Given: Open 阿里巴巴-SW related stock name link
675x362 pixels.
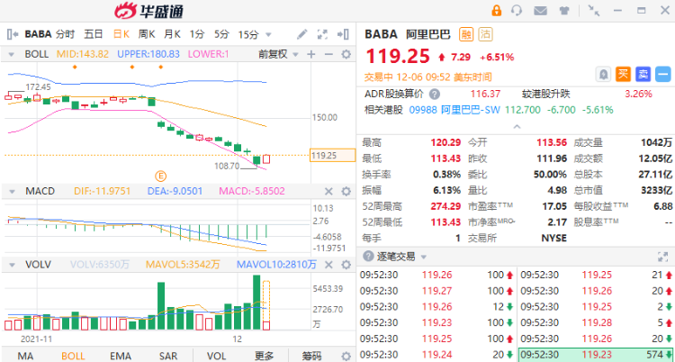Looking at the screenshot, I should point(471,110).
